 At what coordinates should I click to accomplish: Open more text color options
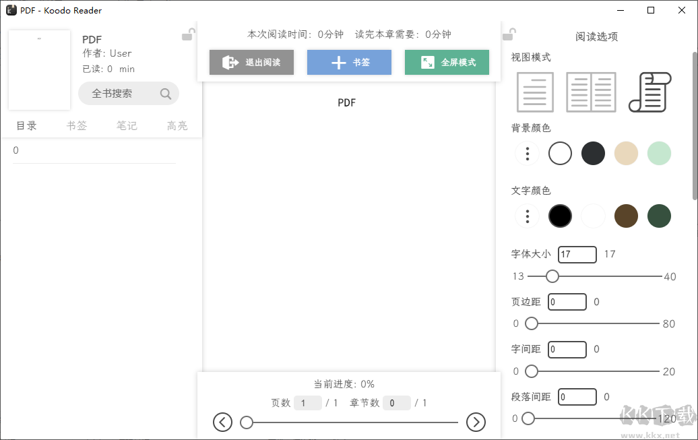click(528, 216)
